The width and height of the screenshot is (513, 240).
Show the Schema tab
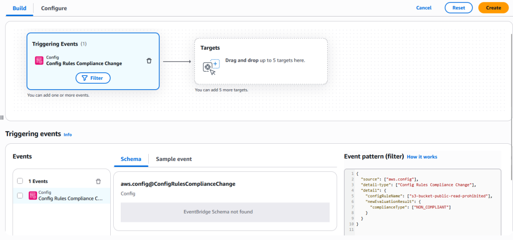click(x=131, y=159)
